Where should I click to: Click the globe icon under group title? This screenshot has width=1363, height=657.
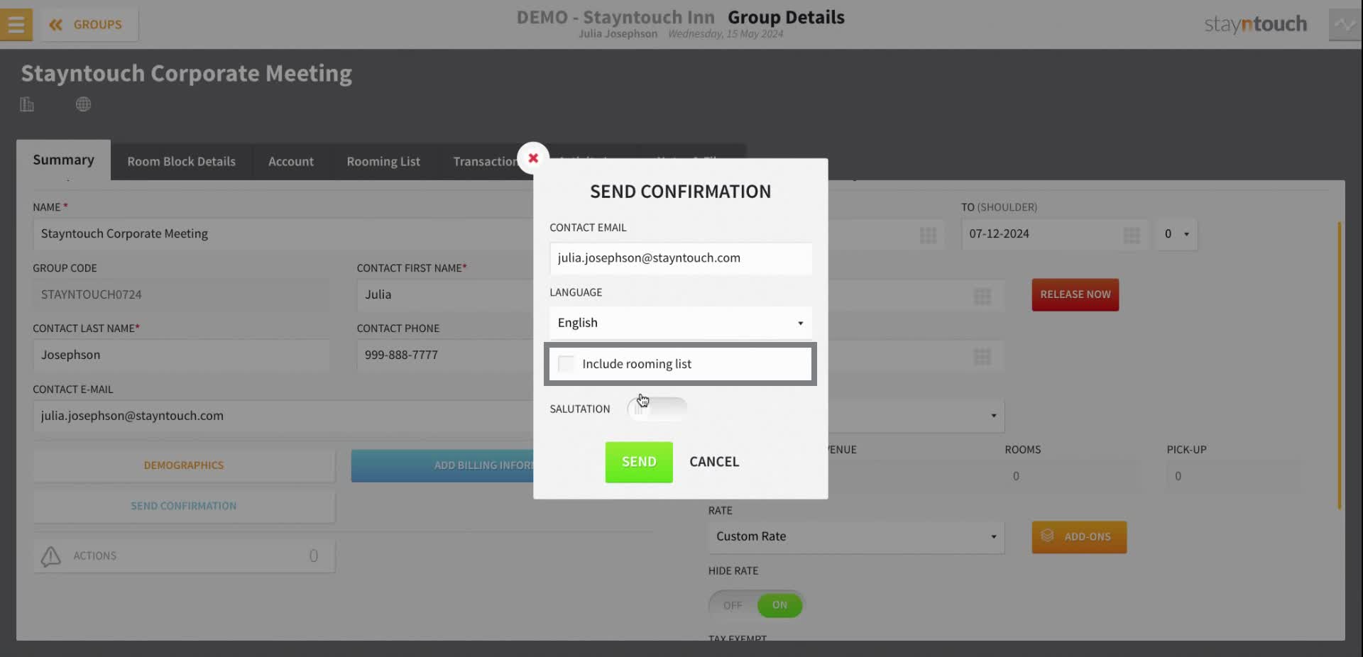[83, 104]
